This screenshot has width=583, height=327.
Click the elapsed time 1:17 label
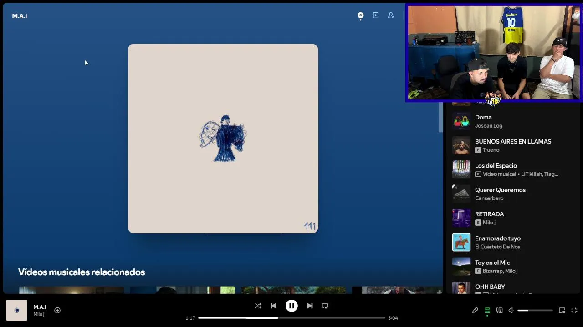tap(190, 318)
